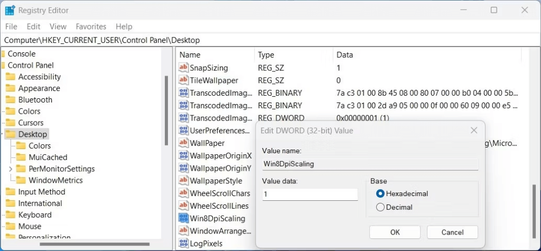Click the LogPixels DWORD value icon
This screenshot has height=251, width=541.
[x=183, y=244]
